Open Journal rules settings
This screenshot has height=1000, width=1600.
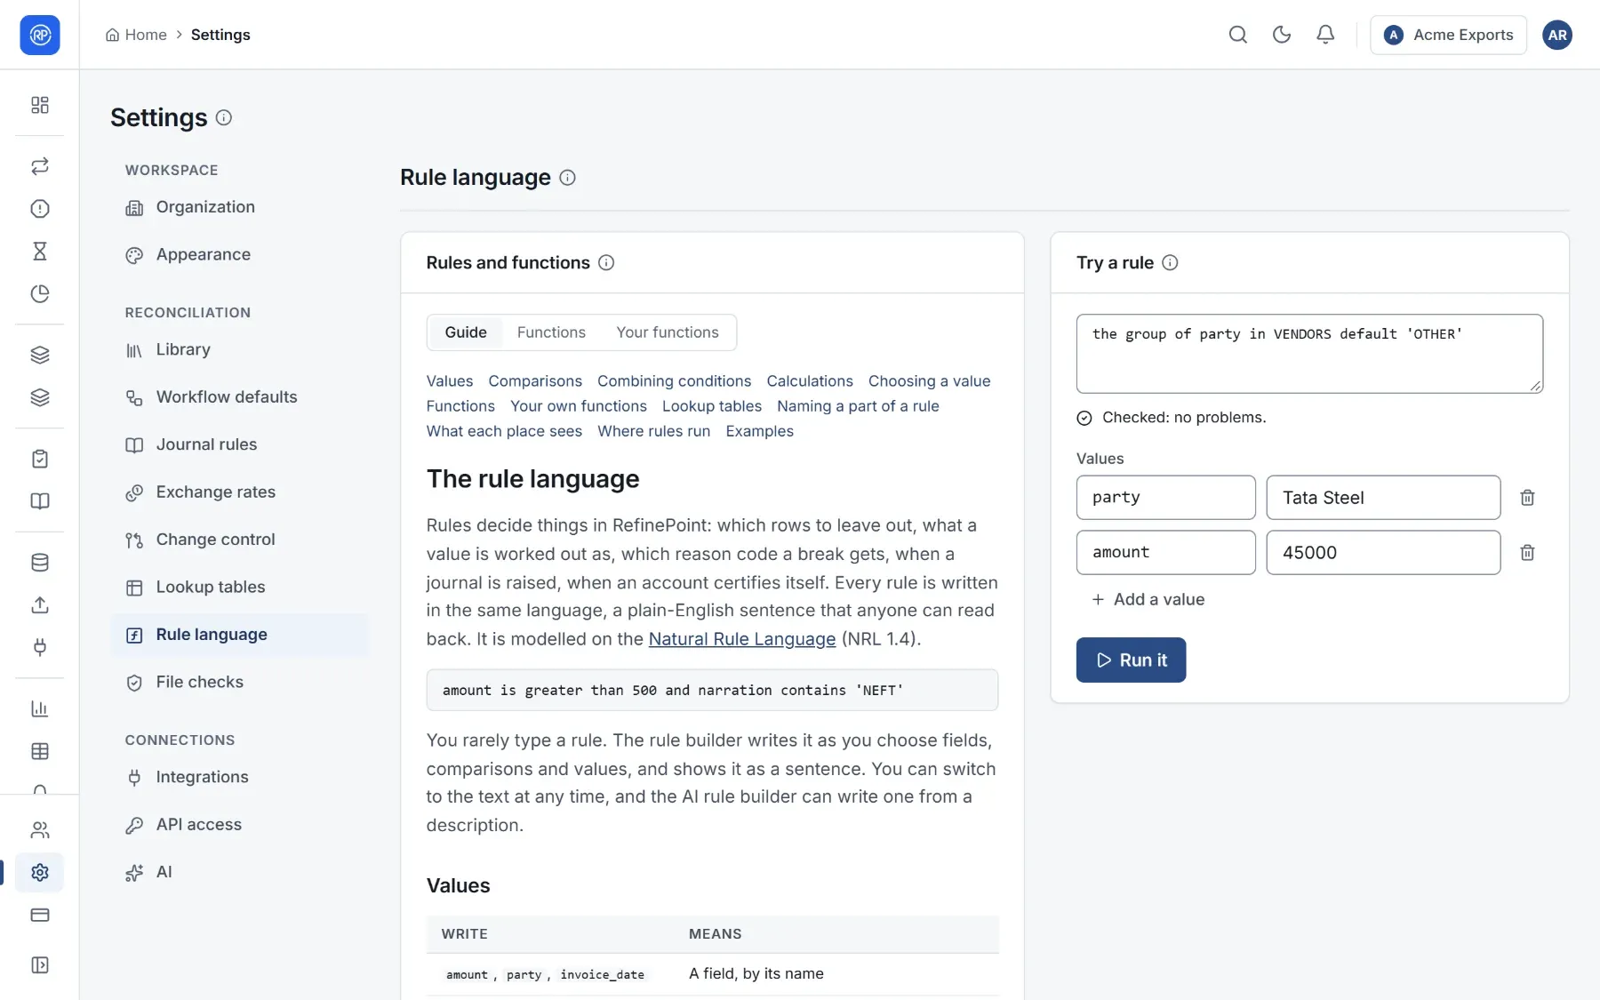click(240, 444)
